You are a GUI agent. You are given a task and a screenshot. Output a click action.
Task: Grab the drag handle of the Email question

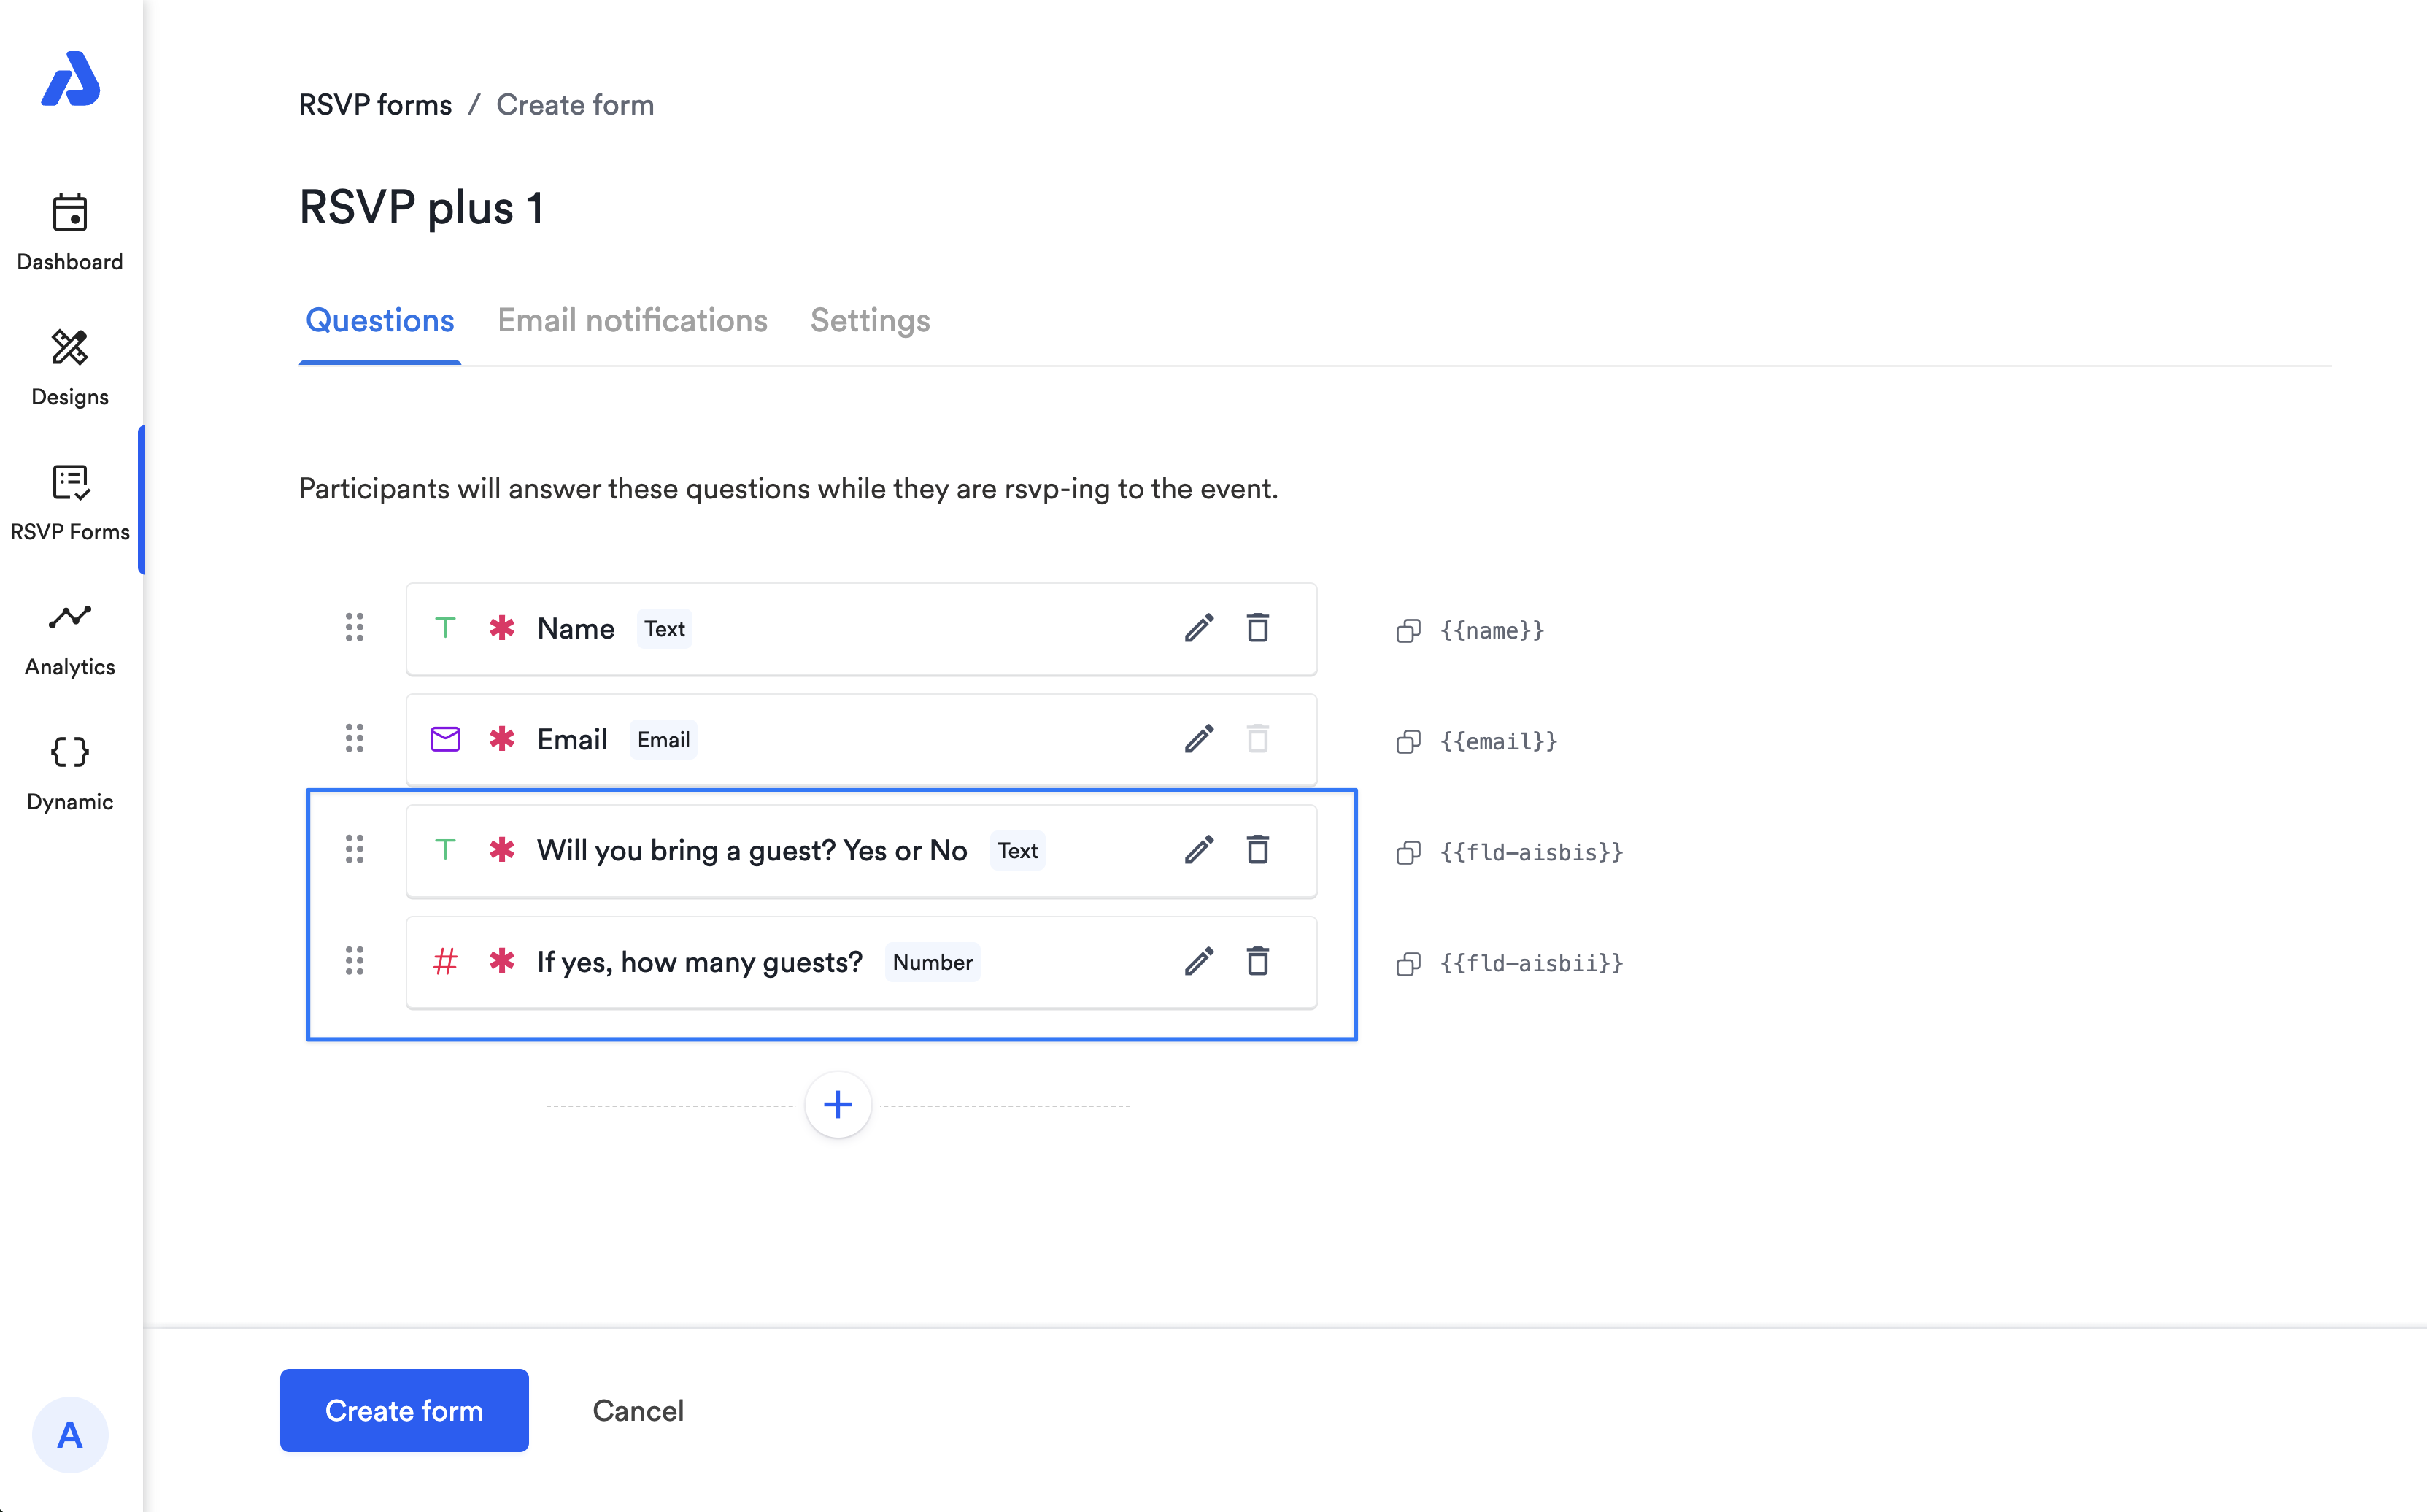click(354, 739)
